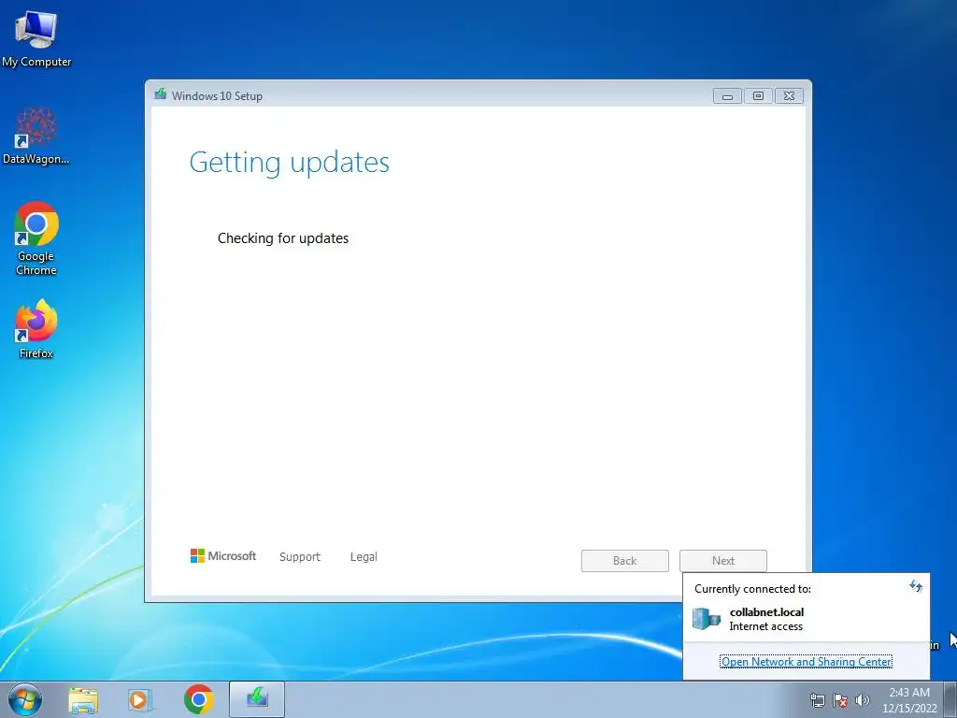Open the Legal link in setup
This screenshot has height=718, width=957.
tap(364, 557)
